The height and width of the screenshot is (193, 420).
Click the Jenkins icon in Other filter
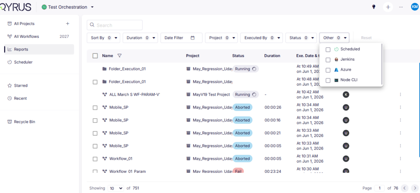coord(336,60)
